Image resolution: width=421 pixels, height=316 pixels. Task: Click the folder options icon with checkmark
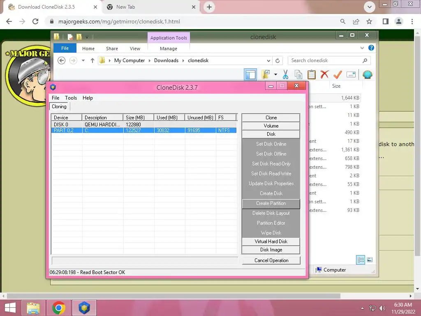266,74
